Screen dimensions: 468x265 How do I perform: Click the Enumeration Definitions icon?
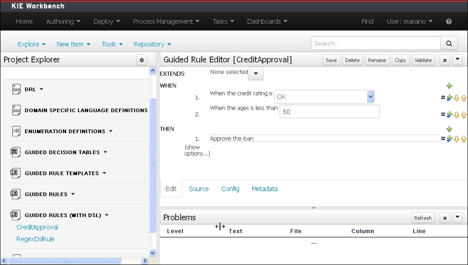(x=16, y=131)
